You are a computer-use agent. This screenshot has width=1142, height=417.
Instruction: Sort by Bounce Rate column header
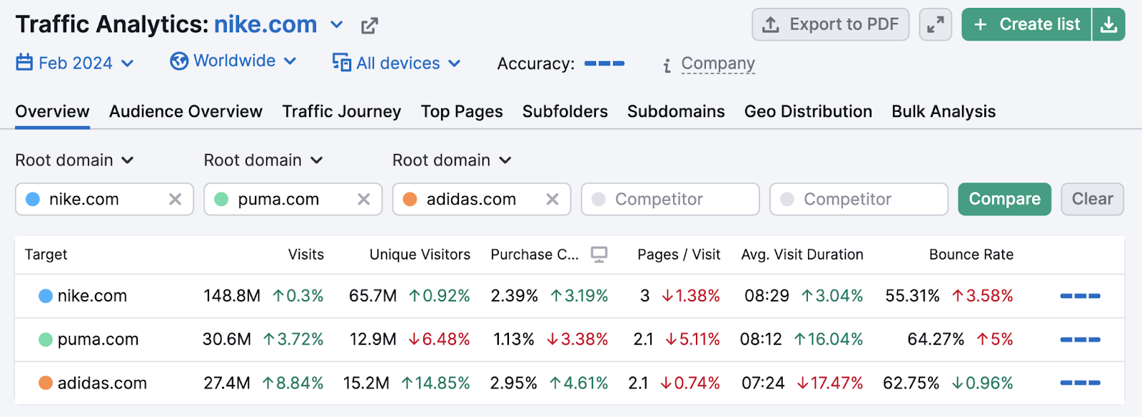971,254
